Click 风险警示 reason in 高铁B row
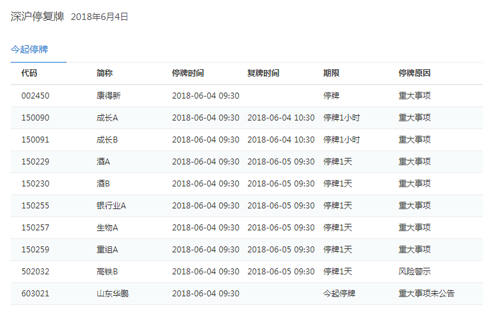 pos(415,272)
